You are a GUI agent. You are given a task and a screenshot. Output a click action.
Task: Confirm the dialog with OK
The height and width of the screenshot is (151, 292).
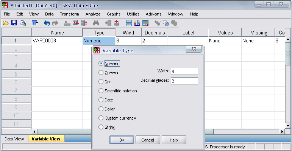[122, 140]
